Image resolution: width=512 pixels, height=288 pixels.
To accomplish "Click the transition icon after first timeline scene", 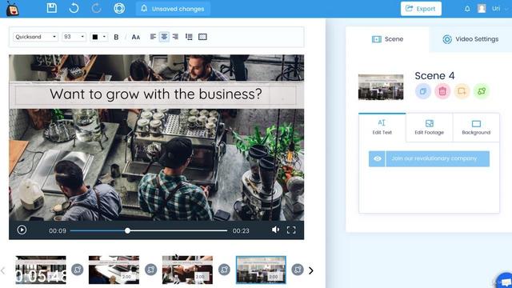I will (78, 270).
